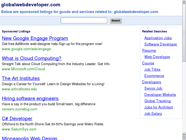
Task: Open the Course related search
Action: (148, 63)
